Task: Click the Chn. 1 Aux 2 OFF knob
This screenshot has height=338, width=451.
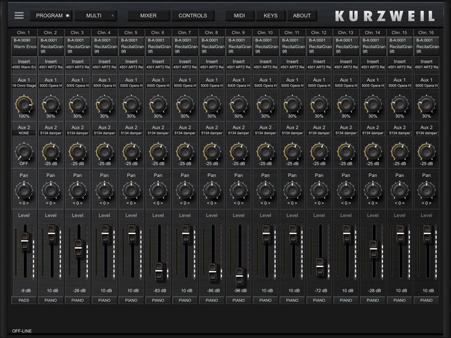Action: pyautogui.click(x=25, y=152)
